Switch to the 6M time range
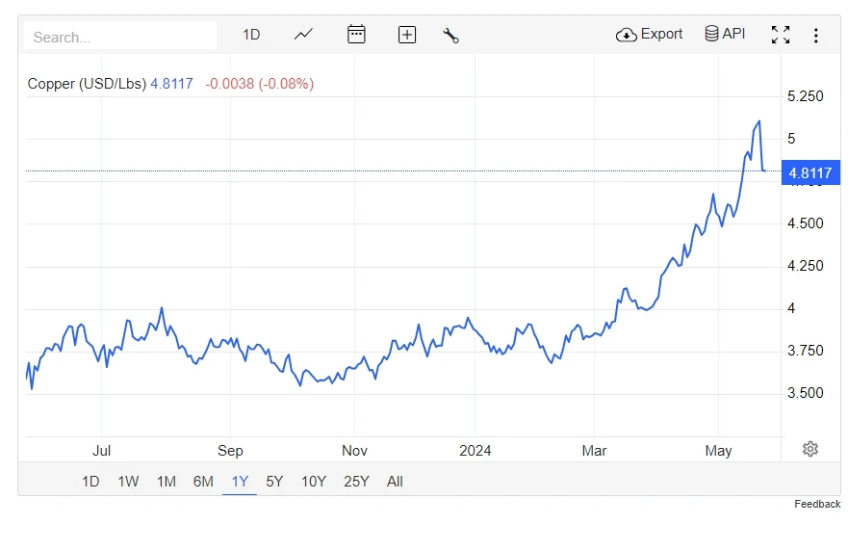This screenshot has width=848, height=551. coord(203,482)
